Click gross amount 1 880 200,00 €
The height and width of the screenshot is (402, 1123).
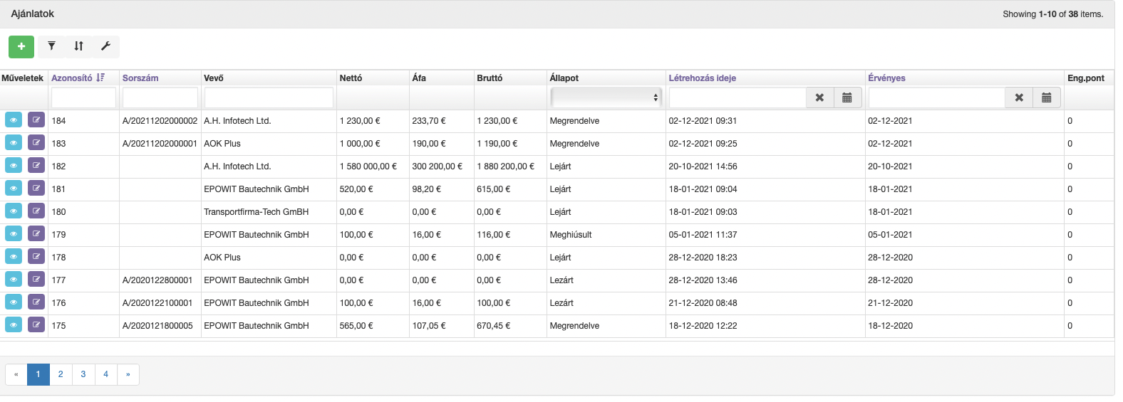pyautogui.click(x=505, y=166)
